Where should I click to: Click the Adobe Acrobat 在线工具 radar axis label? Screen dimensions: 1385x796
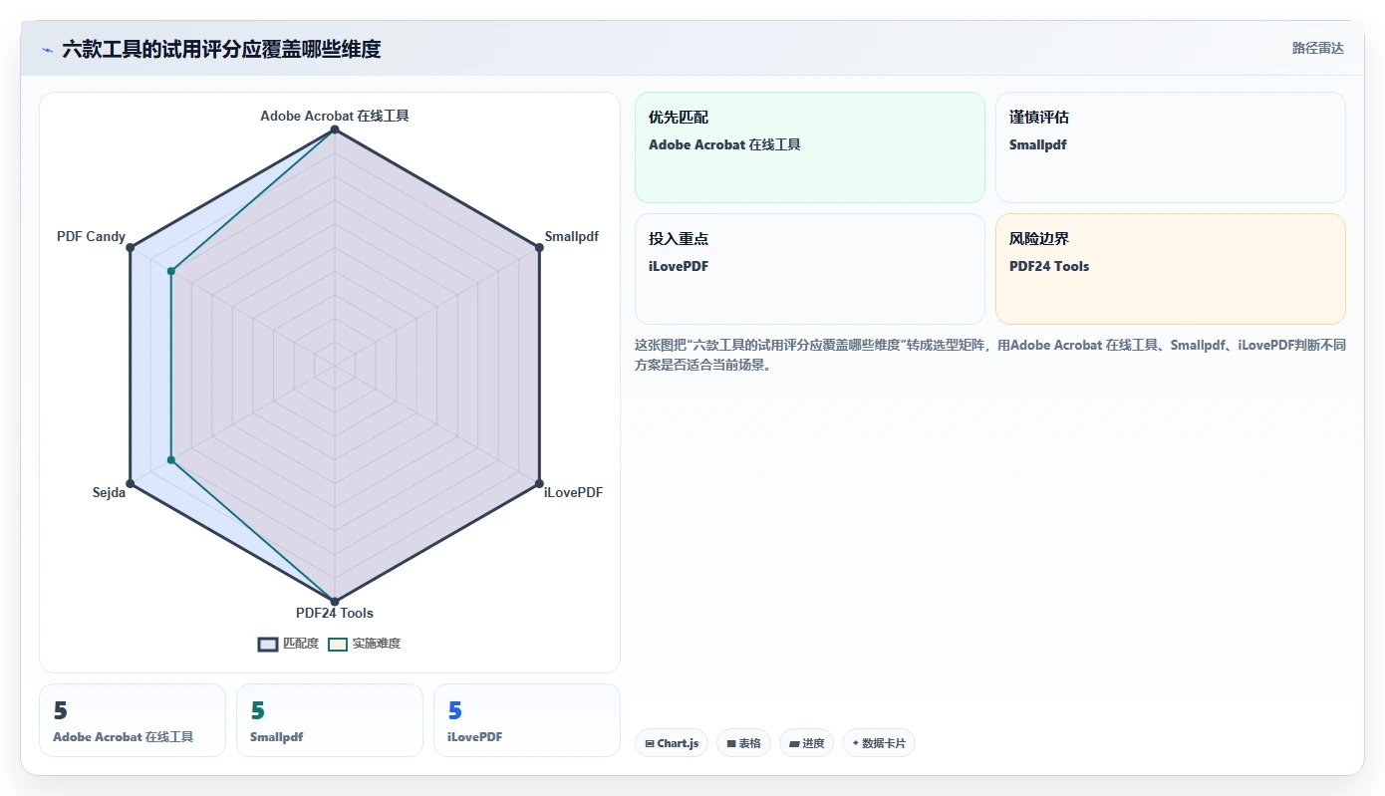[x=335, y=116]
